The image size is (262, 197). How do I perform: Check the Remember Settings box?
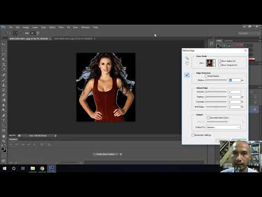click(x=193, y=135)
